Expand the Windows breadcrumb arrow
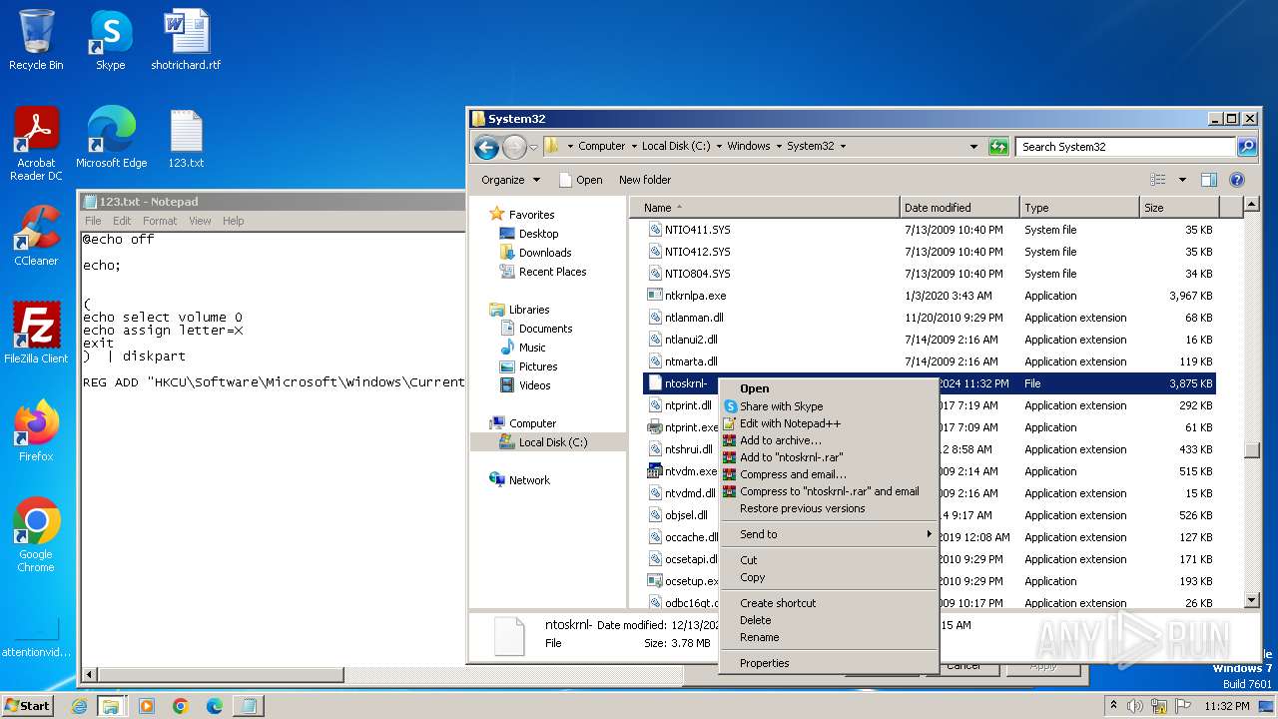Image resolution: width=1278 pixels, height=719 pixels. click(779, 146)
